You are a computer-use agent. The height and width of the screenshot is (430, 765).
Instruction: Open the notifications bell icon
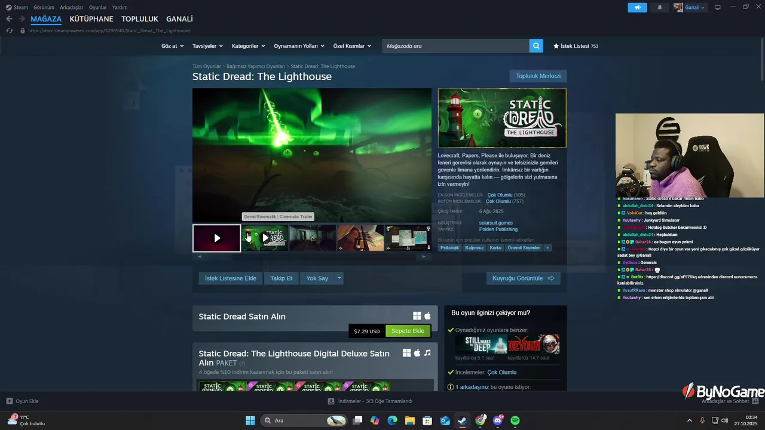(660, 7)
